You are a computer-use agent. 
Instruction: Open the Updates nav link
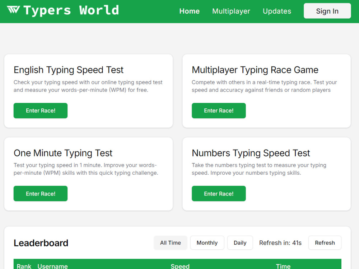[x=277, y=11]
